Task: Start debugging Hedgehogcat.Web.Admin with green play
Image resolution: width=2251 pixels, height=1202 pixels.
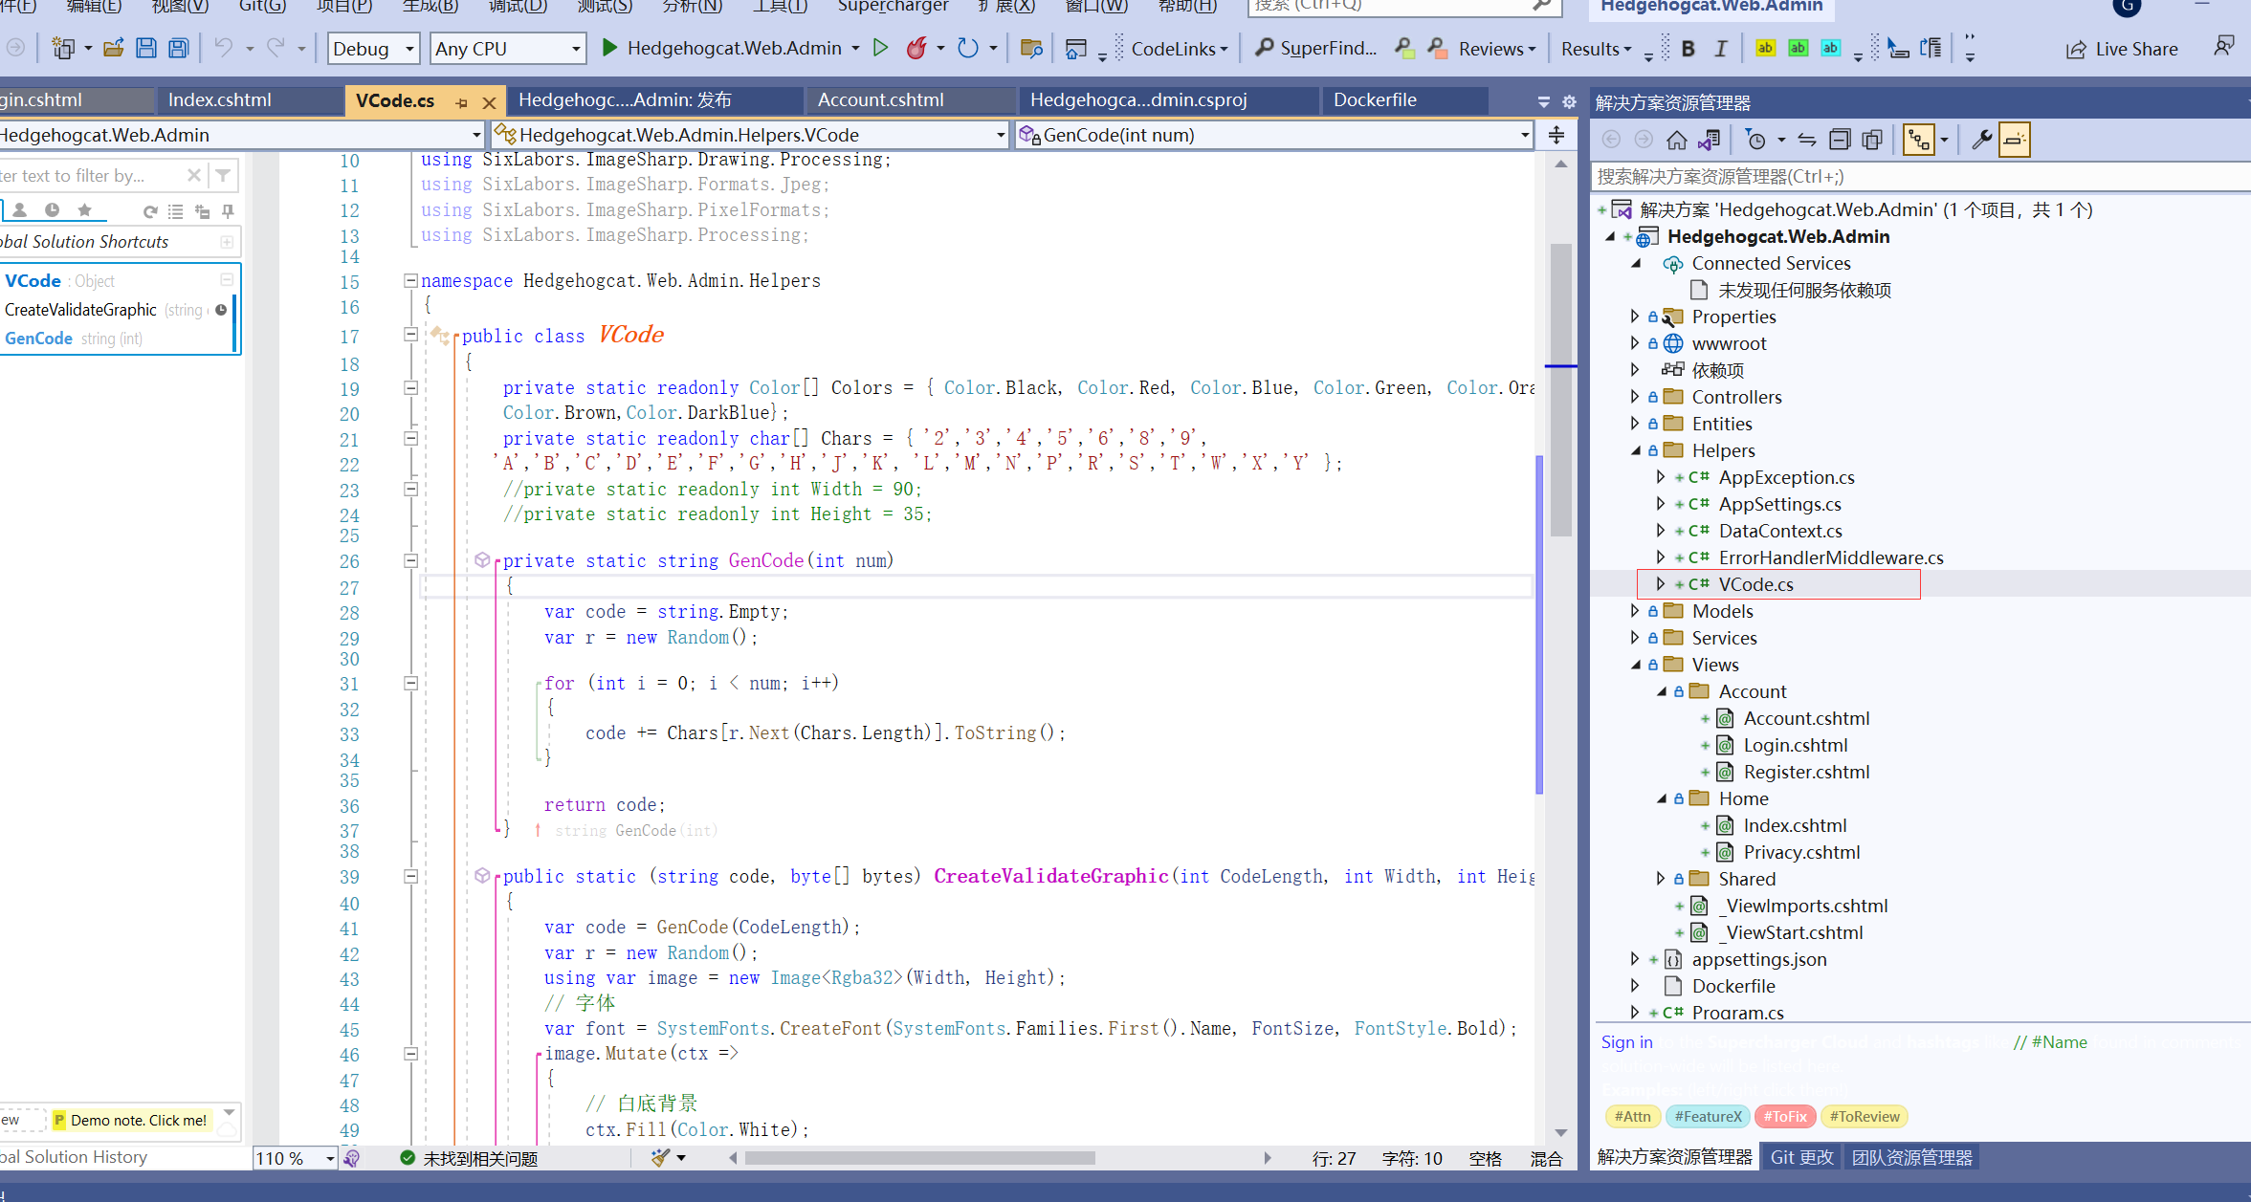Action: tap(608, 48)
